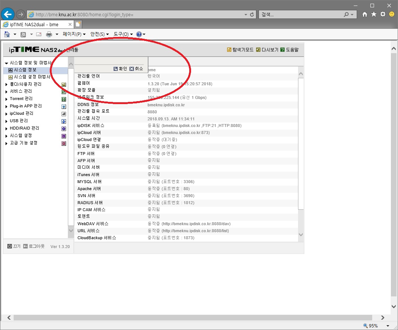Expand the USB 관리 tree arrow
This screenshot has width=398, height=330.
pos(6,121)
